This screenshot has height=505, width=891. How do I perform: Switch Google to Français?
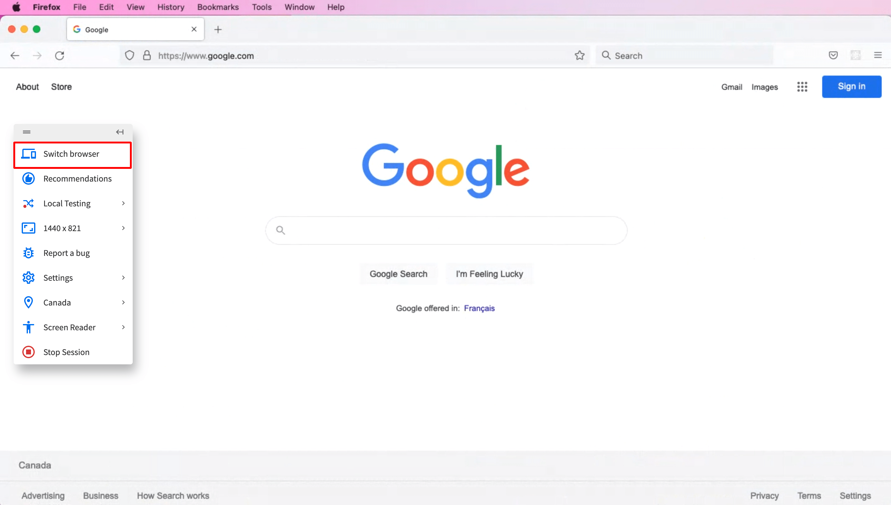(480, 308)
